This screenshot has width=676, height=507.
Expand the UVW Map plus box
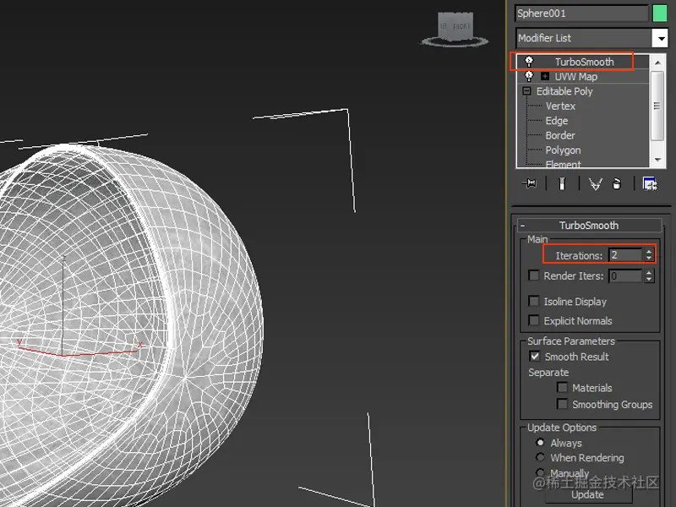[x=545, y=76]
